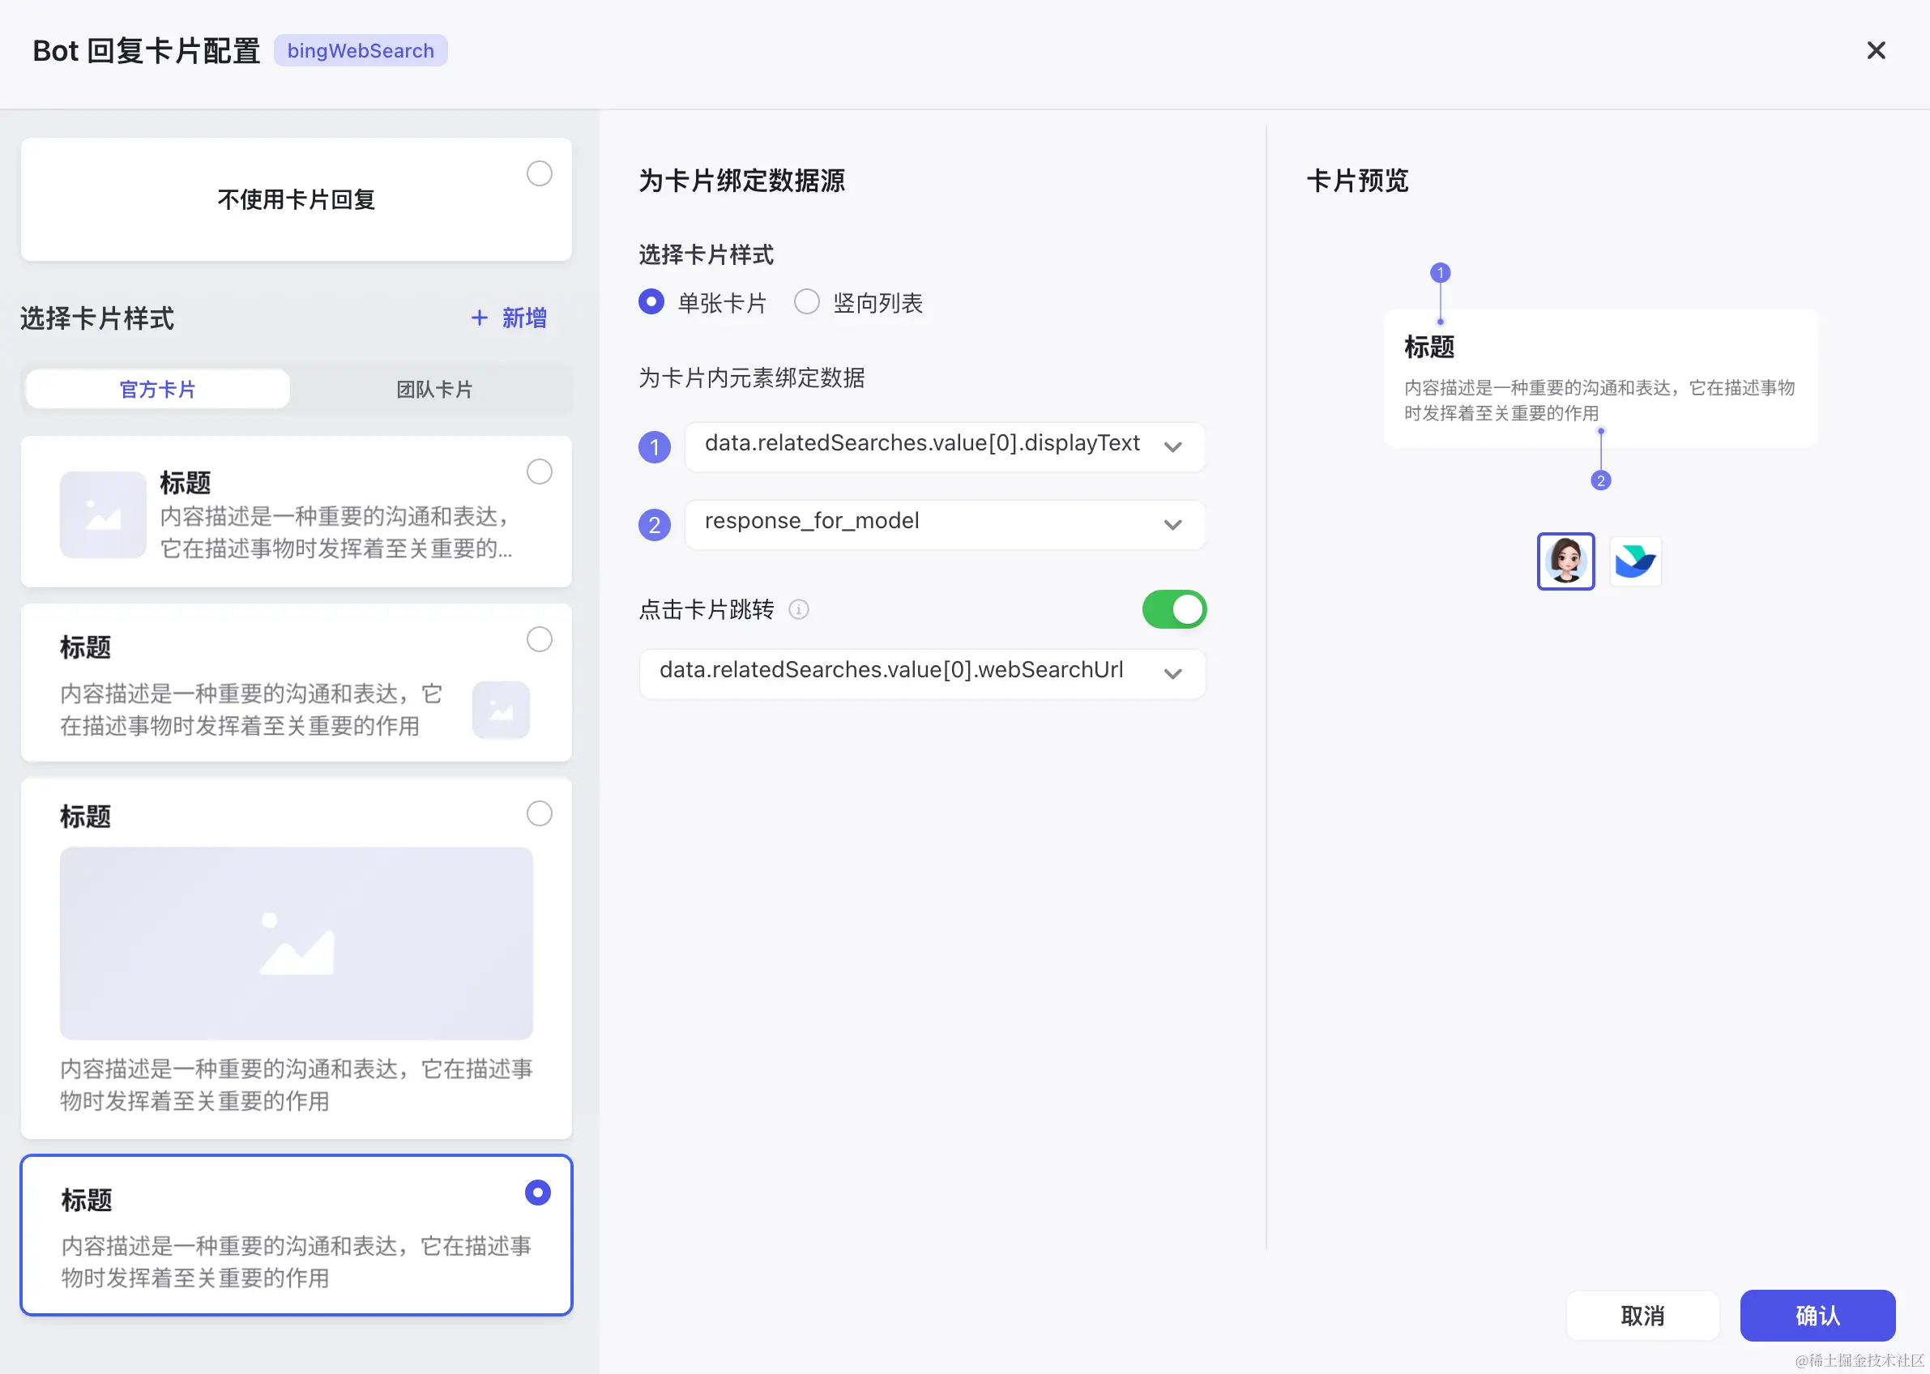Click the numbered marker 2 in card preview
Image resolution: width=1930 pixels, height=1374 pixels.
(x=1599, y=480)
